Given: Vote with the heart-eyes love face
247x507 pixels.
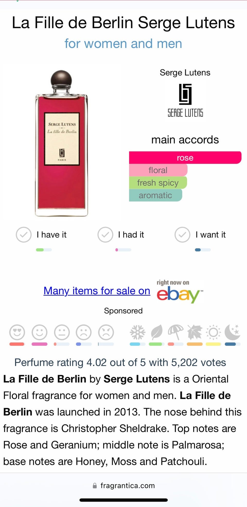Looking at the screenshot, I should coord(17,332).
